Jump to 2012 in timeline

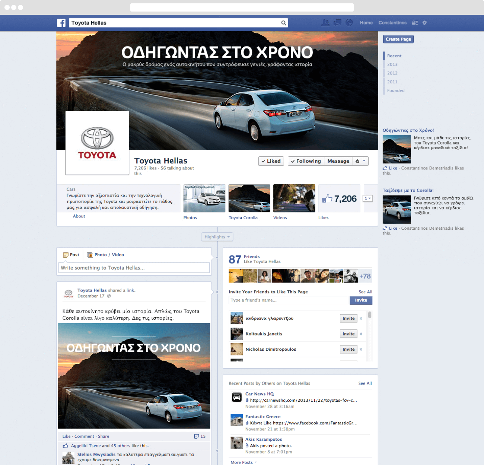[392, 73]
